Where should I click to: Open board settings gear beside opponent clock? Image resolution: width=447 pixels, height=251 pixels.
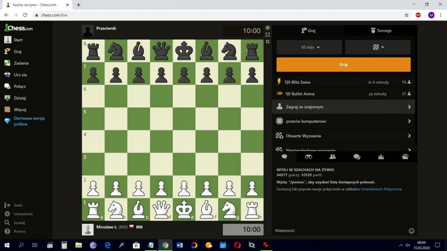tap(267, 28)
